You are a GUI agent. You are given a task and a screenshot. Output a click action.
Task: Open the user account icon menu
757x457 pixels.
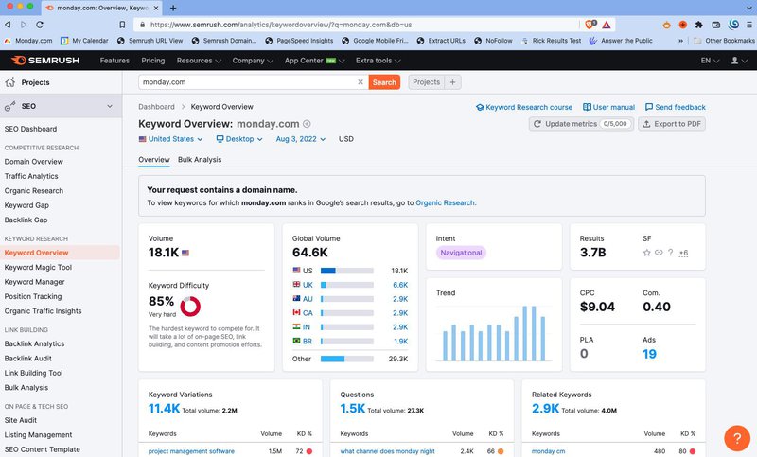(x=739, y=61)
